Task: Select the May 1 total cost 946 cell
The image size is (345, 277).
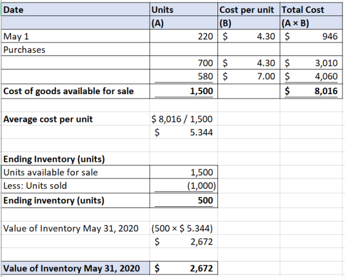Action: [311, 36]
